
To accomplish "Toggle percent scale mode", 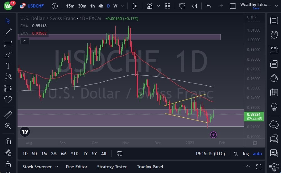I will click(x=236, y=154).
